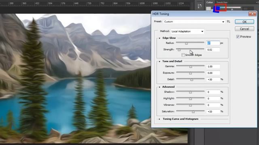Toggle the Preview checkbox
The image size is (259, 145).
tap(238, 37)
